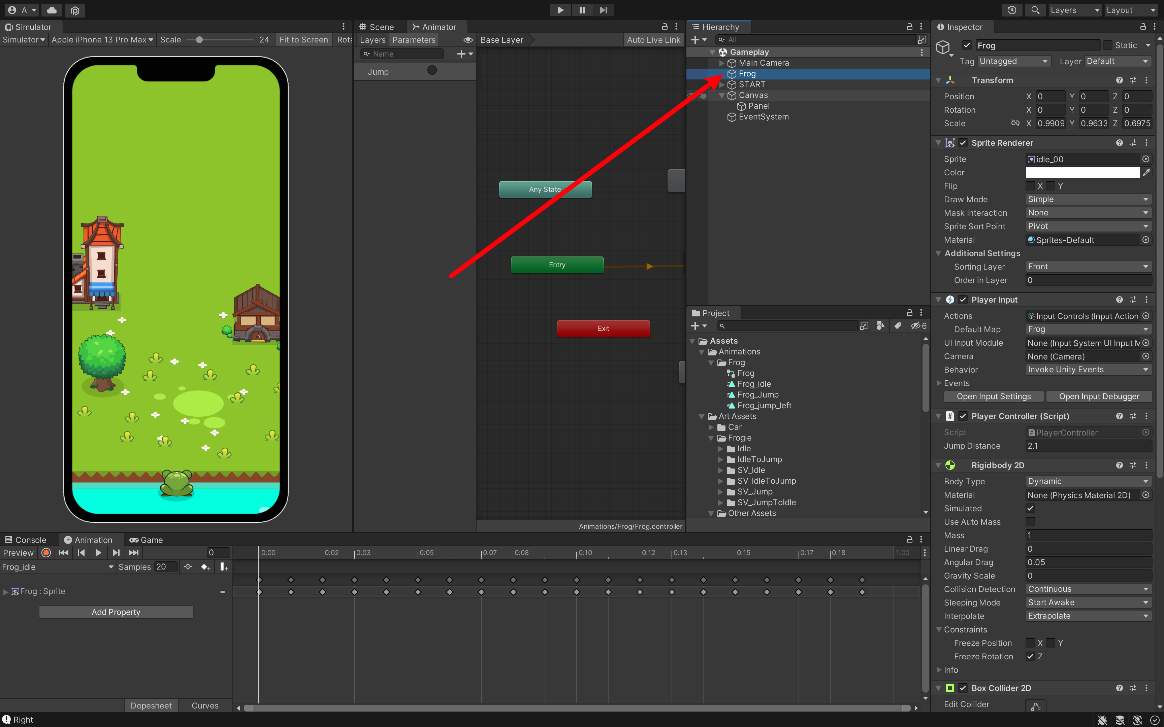Go to first keyframe in Animation
Viewport: 1164px width, 727px height.
[x=64, y=553]
